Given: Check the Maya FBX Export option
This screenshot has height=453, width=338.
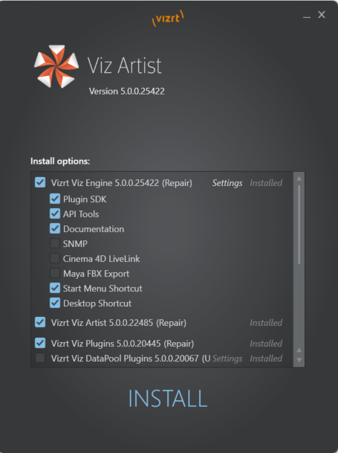Looking at the screenshot, I should (x=55, y=273).
